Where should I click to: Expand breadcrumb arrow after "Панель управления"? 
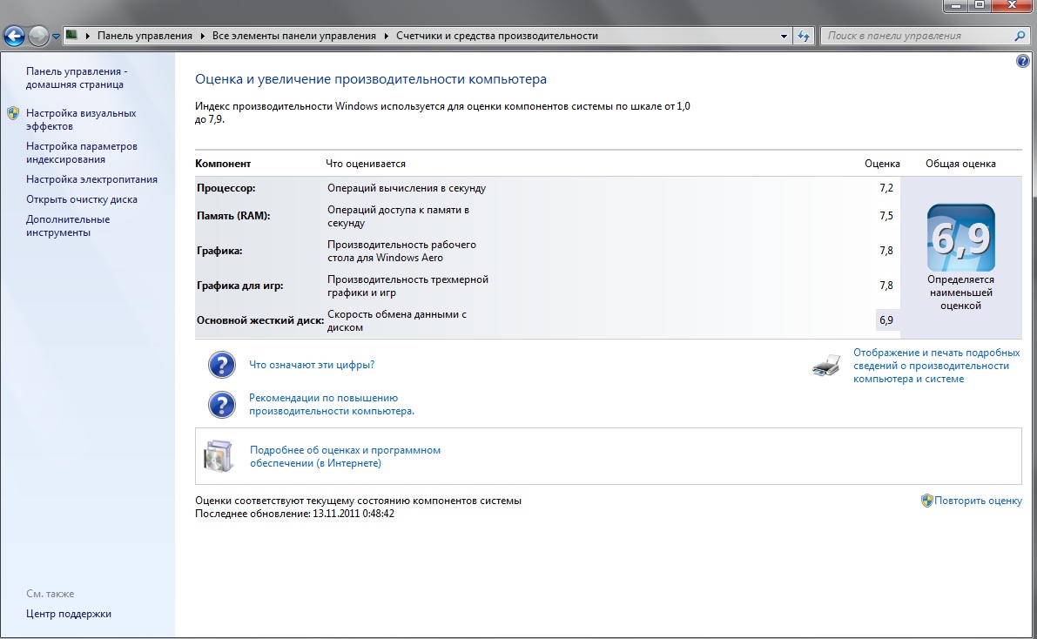coord(202,36)
